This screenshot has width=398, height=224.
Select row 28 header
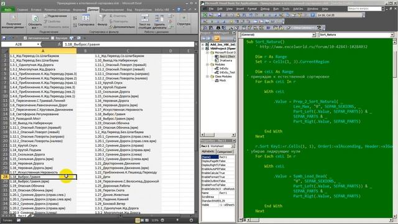[5, 177]
